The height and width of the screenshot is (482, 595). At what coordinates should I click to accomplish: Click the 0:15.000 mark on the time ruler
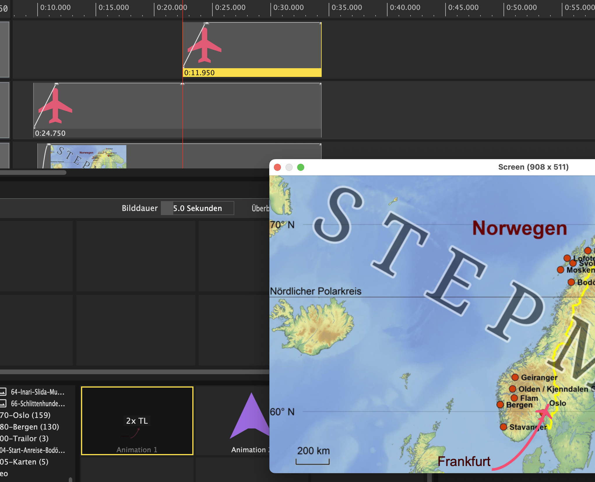click(113, 8)
